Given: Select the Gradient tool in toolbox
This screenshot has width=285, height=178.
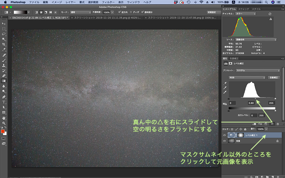Looking at the screenshot, I should click(x=4, y=81).
